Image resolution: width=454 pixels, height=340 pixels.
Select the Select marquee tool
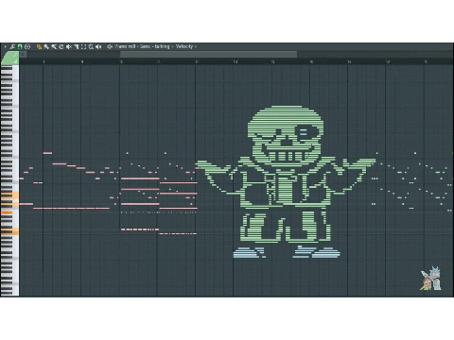click(83, 46)
